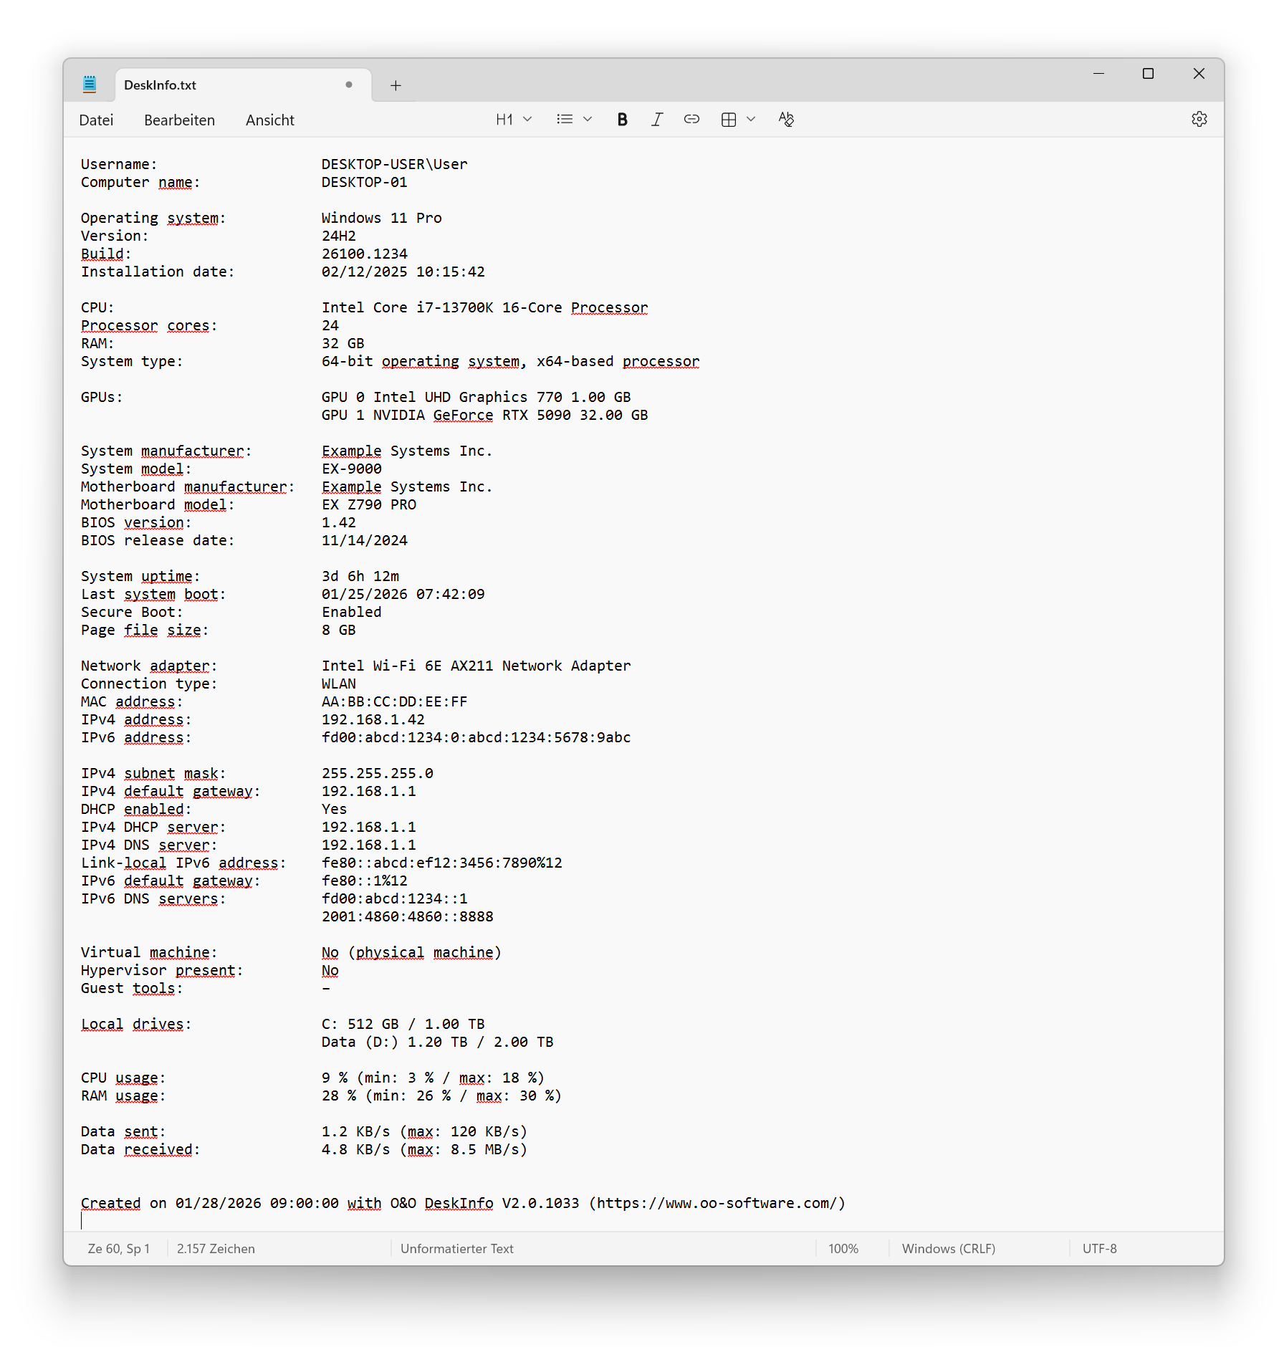Click the Windows (CRLF) line ending indicator
The width and height of the screenshot is (1284, 1347).
tap(948, 1248)
